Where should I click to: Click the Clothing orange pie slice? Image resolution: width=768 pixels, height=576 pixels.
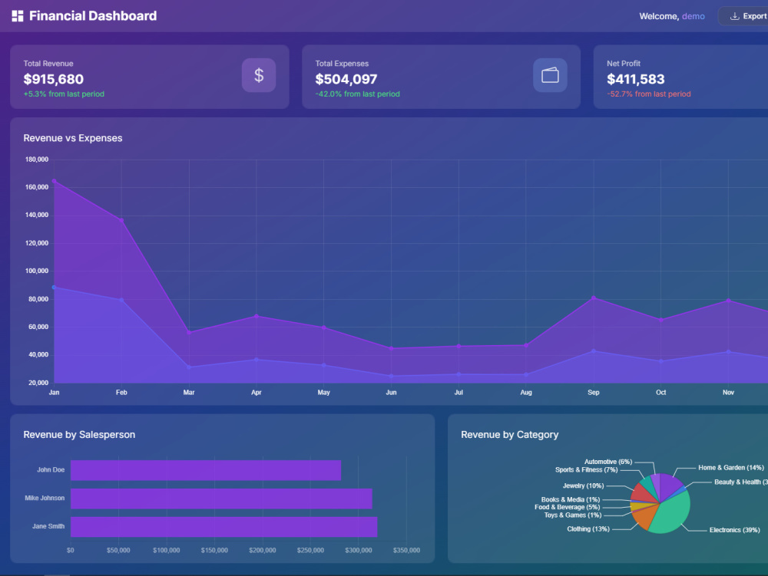click(x=647, y=518)
